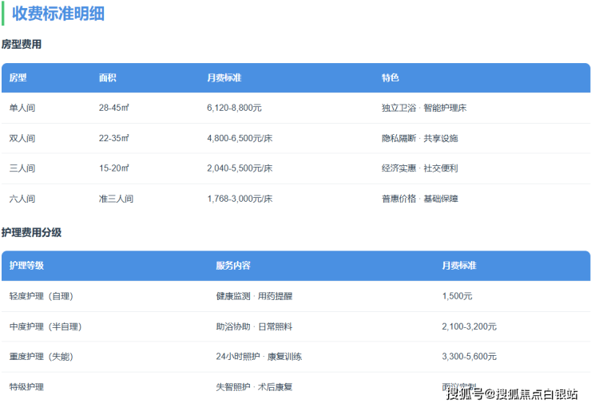Screen dimensions: 591x407
Task: Select the 双人间 row label
Action: [x=22, y=138]
